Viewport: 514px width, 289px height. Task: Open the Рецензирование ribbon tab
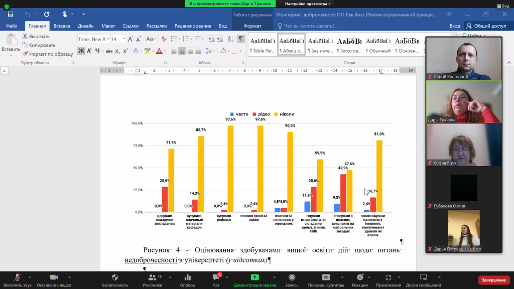click(193, 26)
